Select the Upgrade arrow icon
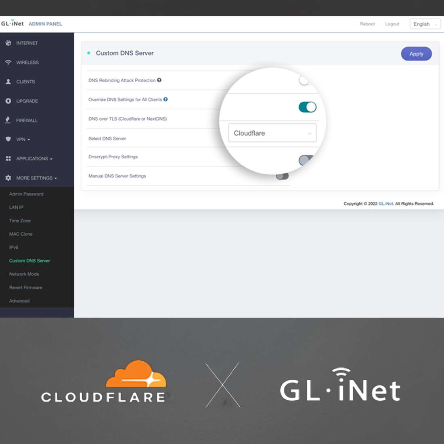 click(8, 101)
